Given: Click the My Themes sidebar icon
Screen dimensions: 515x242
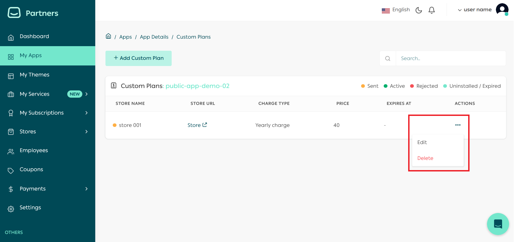Looking at the screenshot, I should coord(11,76).
